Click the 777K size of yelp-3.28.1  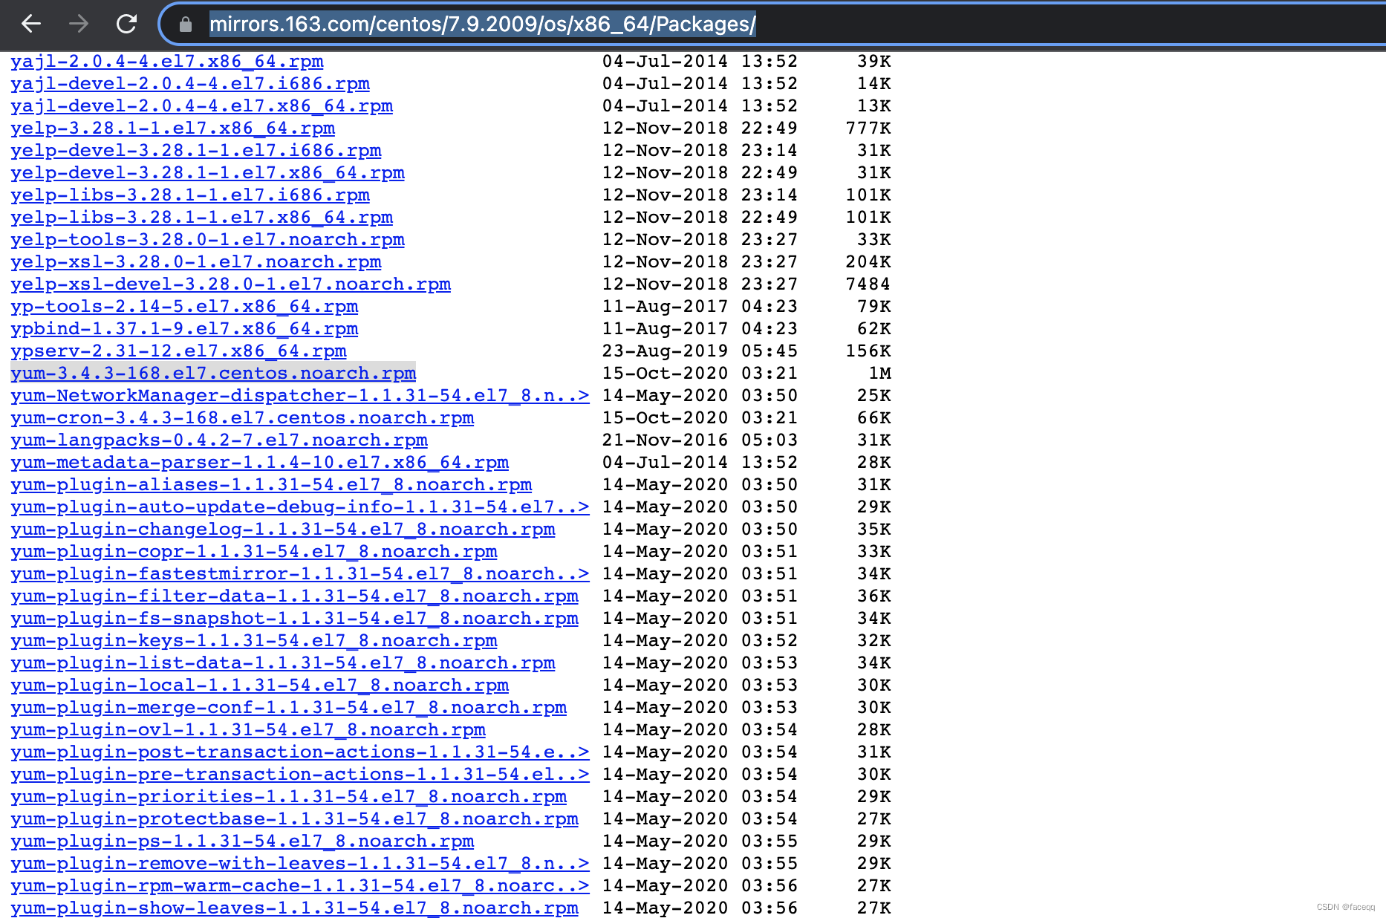pos(868,128)
